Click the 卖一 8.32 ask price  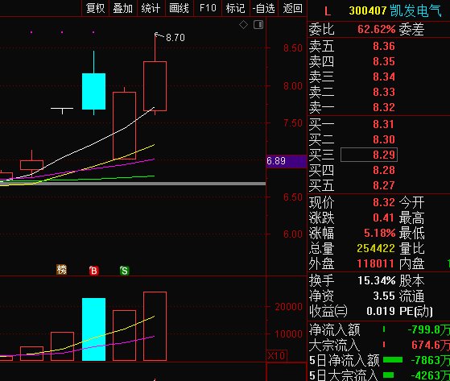coord(384,107)
